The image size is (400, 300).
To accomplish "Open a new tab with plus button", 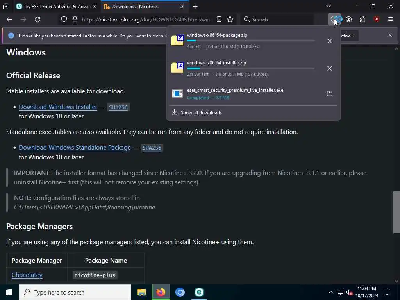I will coord(195,6).
